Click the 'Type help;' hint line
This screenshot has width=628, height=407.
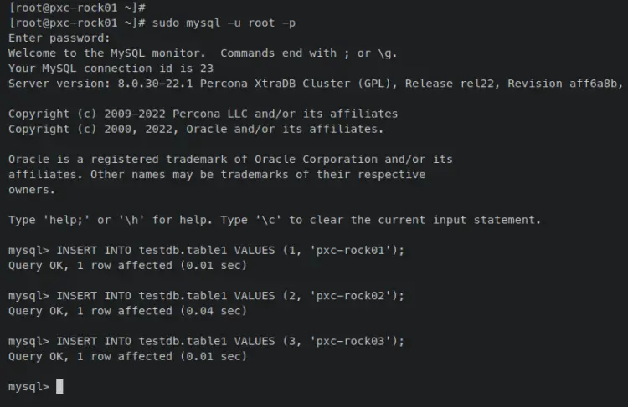275,220
